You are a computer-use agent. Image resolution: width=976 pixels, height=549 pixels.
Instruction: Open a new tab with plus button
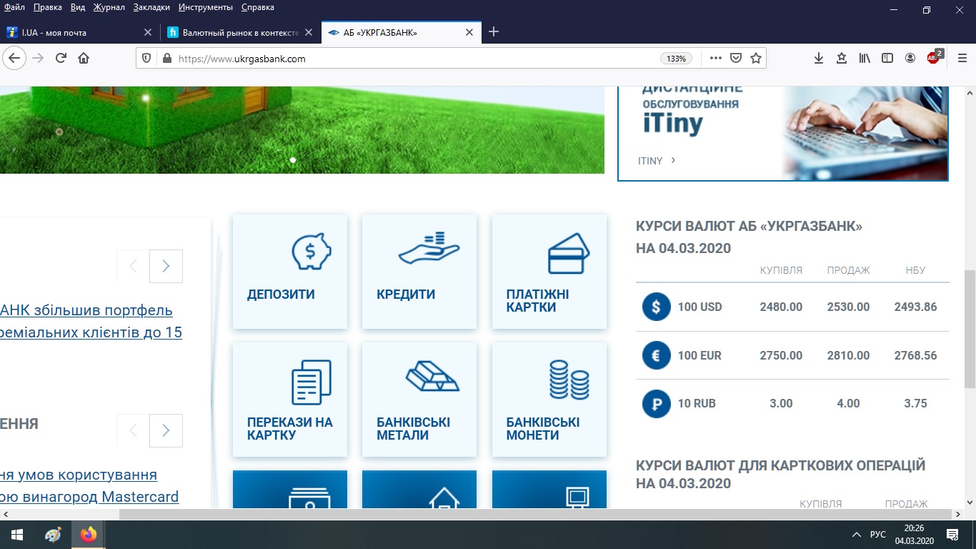pos(493,32)
